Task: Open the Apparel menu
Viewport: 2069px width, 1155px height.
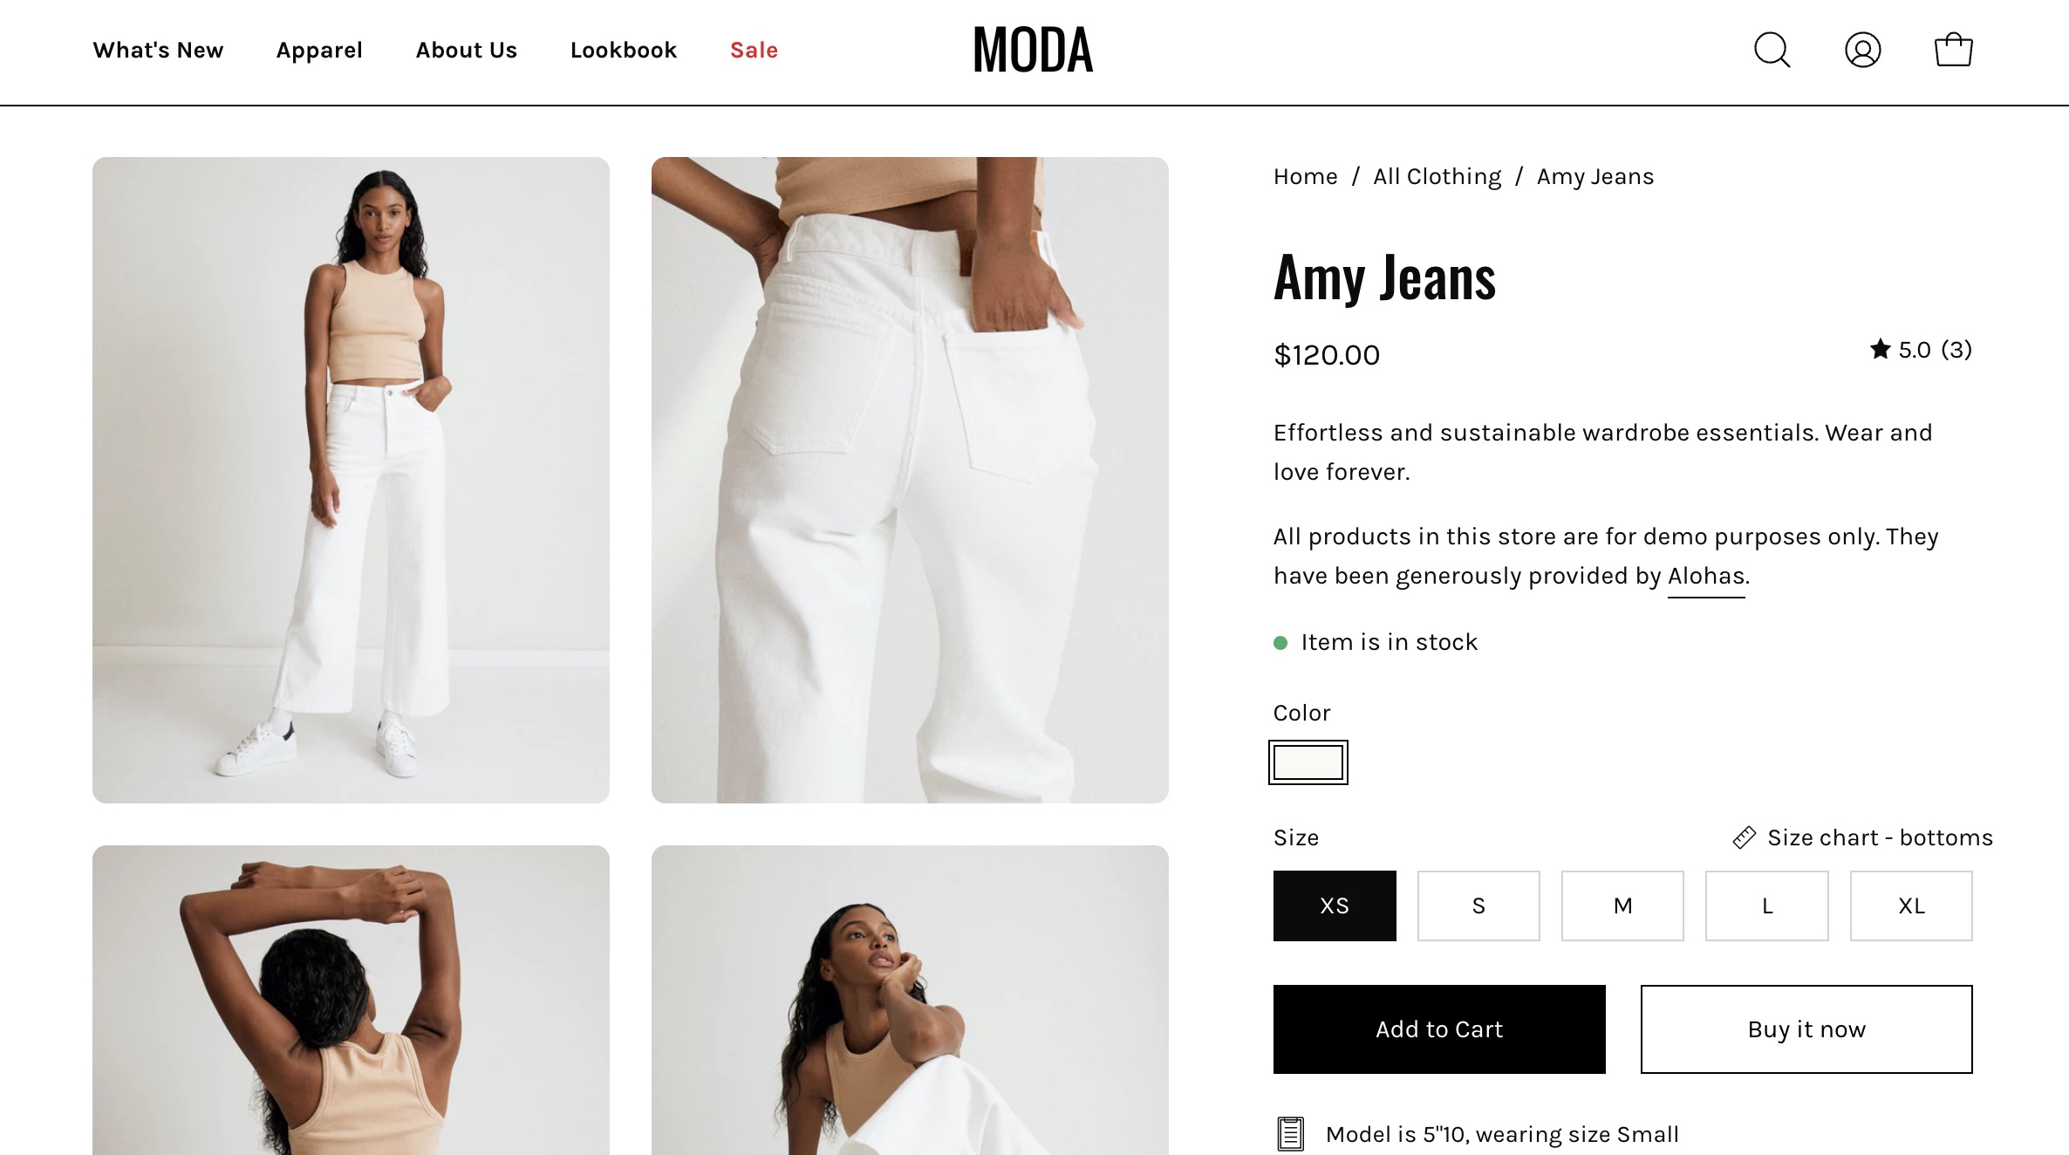Action: [x=319, y=51]
